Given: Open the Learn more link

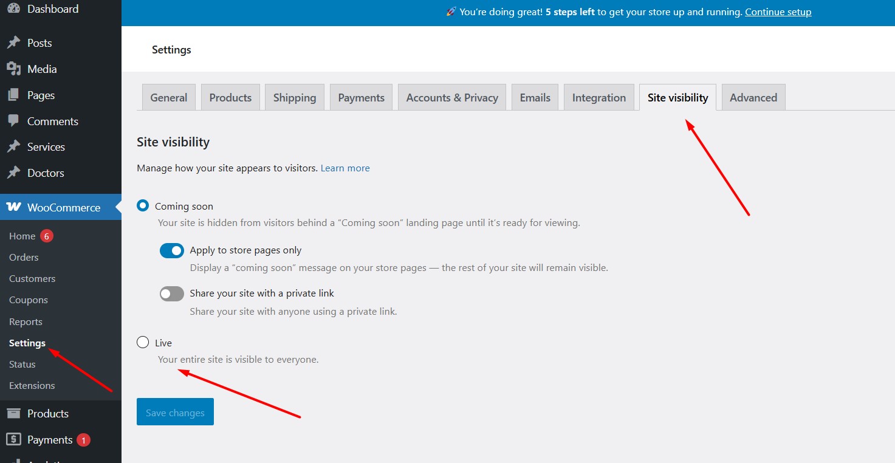Looking at the screenshot, I should click(x=345, y=168).
